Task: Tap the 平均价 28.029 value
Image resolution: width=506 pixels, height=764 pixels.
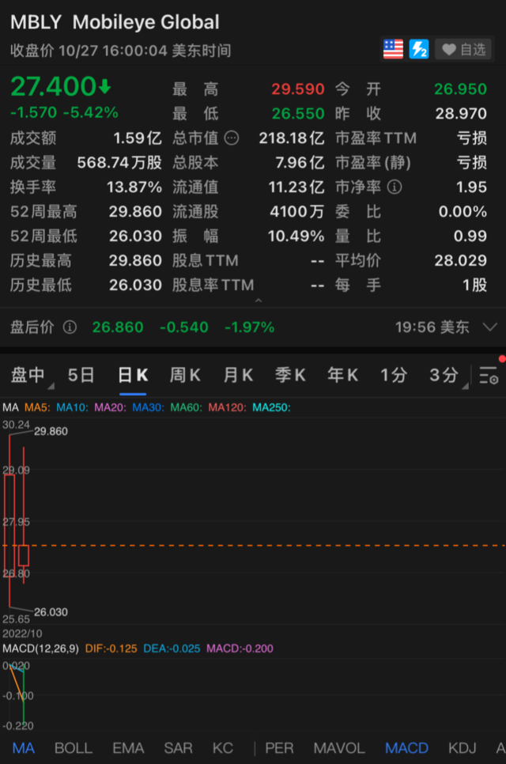Action: [x=460, y=260]
